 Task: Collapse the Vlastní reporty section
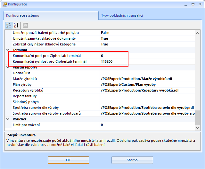[x=8, y=67]
